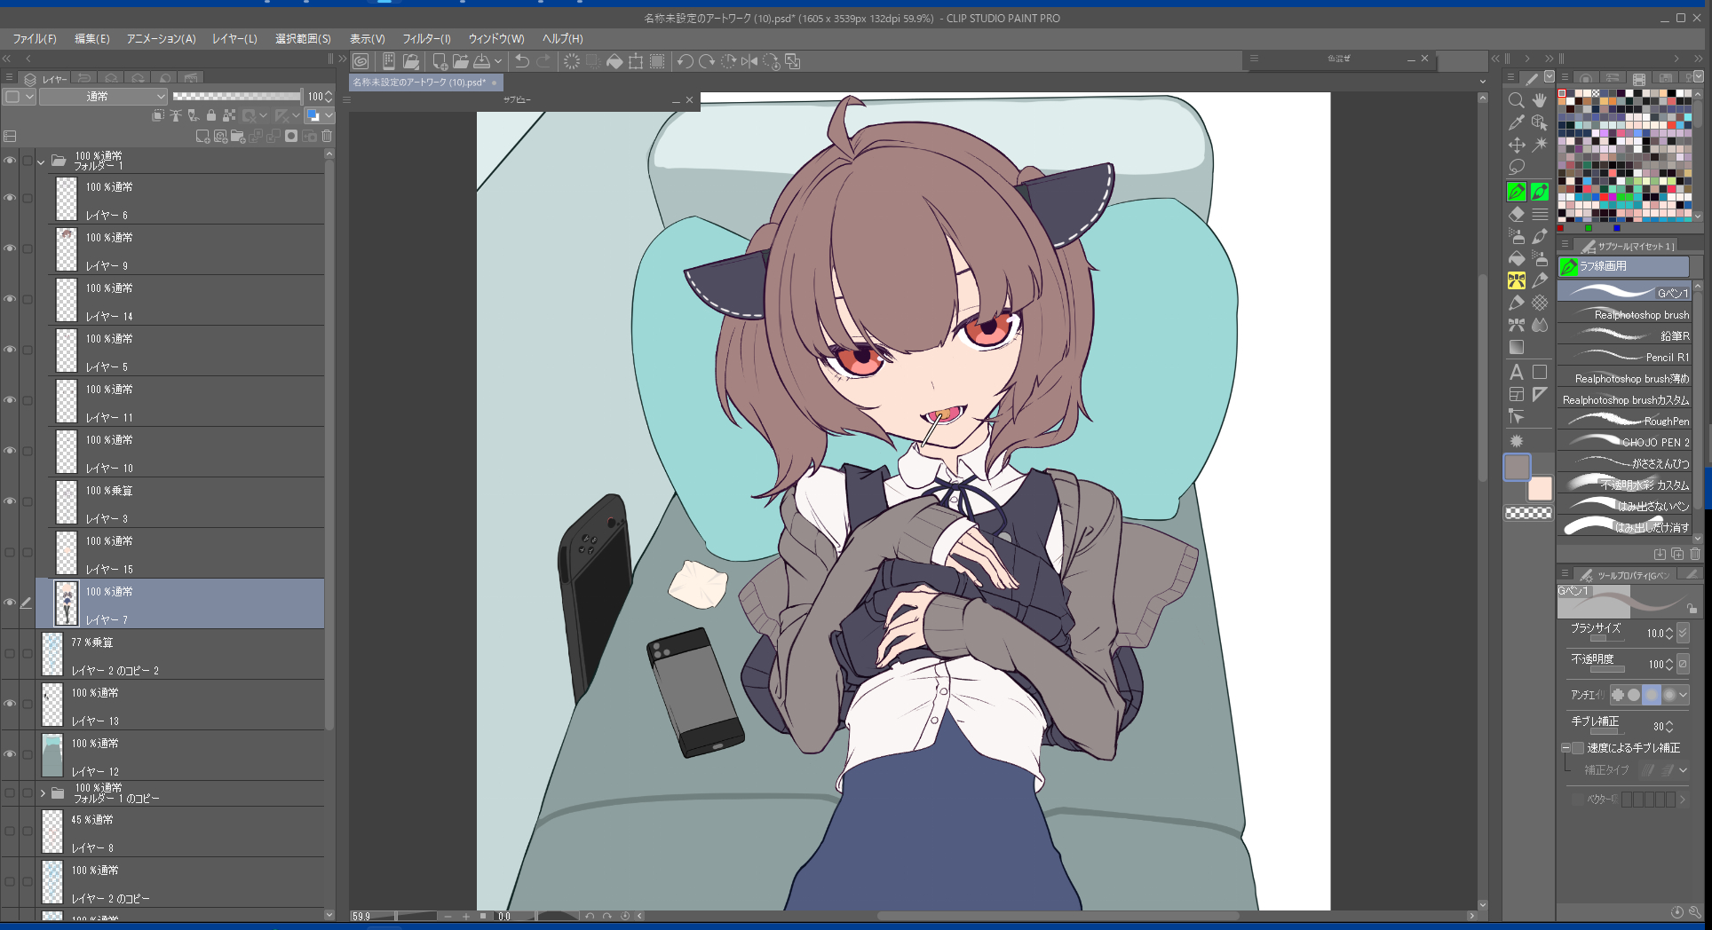The width and height of the screenshot is (1712, 930).
Task: Select the Eraser tool
Action: click(x=1517, y=214)
